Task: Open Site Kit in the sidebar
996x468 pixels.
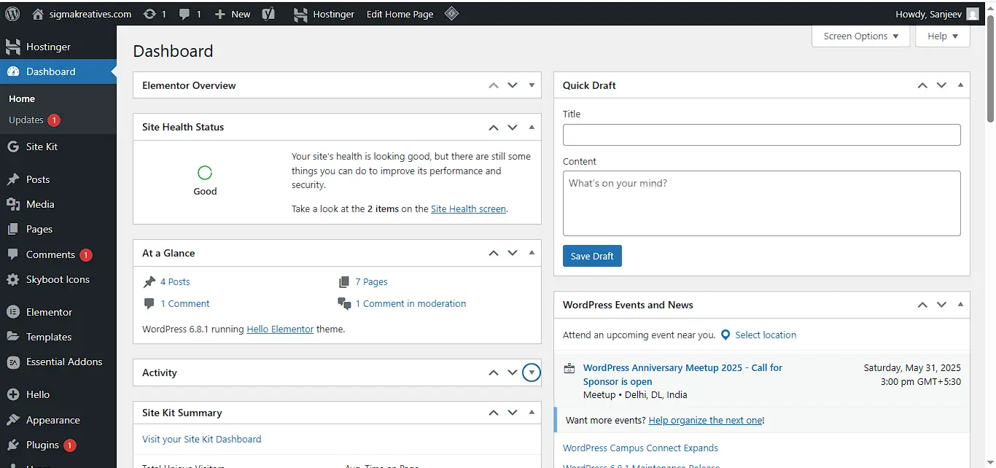Action: coord(58,147)
